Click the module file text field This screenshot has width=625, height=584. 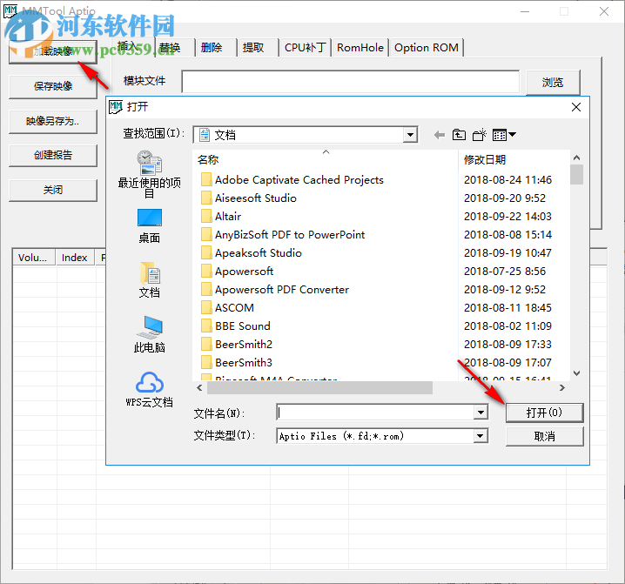pyautogui.click(x=351, y=82)
